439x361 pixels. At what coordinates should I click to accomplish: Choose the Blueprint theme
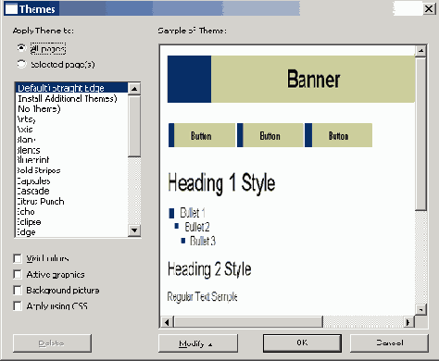click(x=71, y=160)
